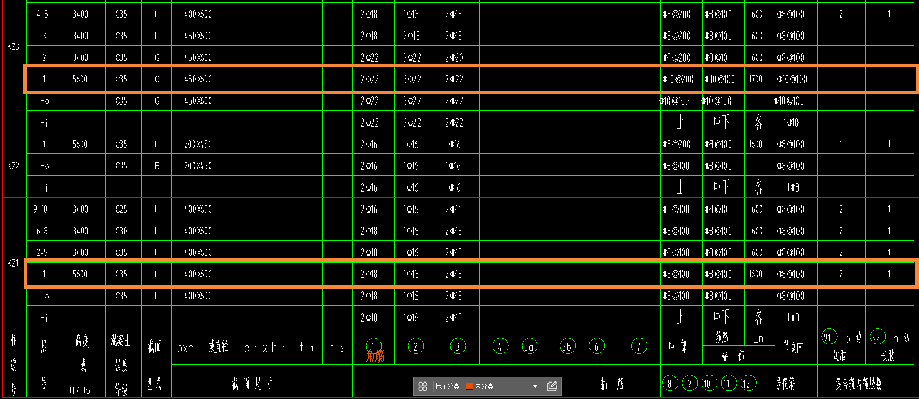Image resolution: width=919 pixels, height=399 pixels.
Task: Select the KZ1 column label
Action: point(13,263)
